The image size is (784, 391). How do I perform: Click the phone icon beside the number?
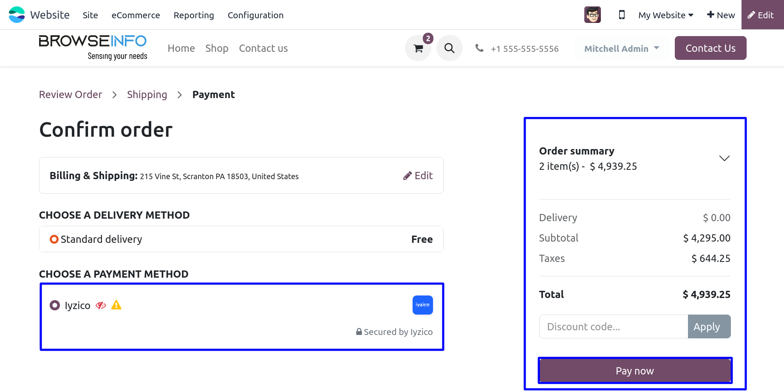[479, 48]
